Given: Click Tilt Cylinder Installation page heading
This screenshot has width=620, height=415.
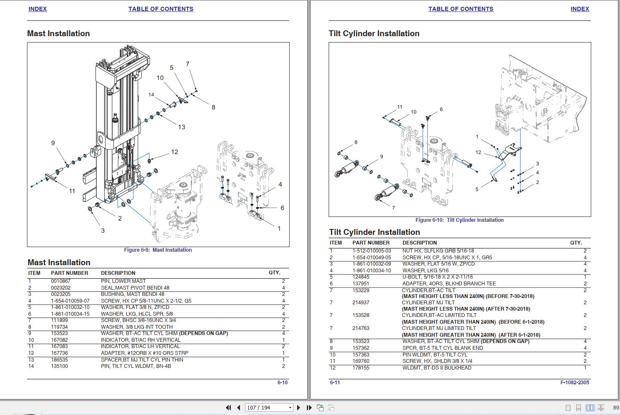Looking at the screenshot, I should click(374, 34).
